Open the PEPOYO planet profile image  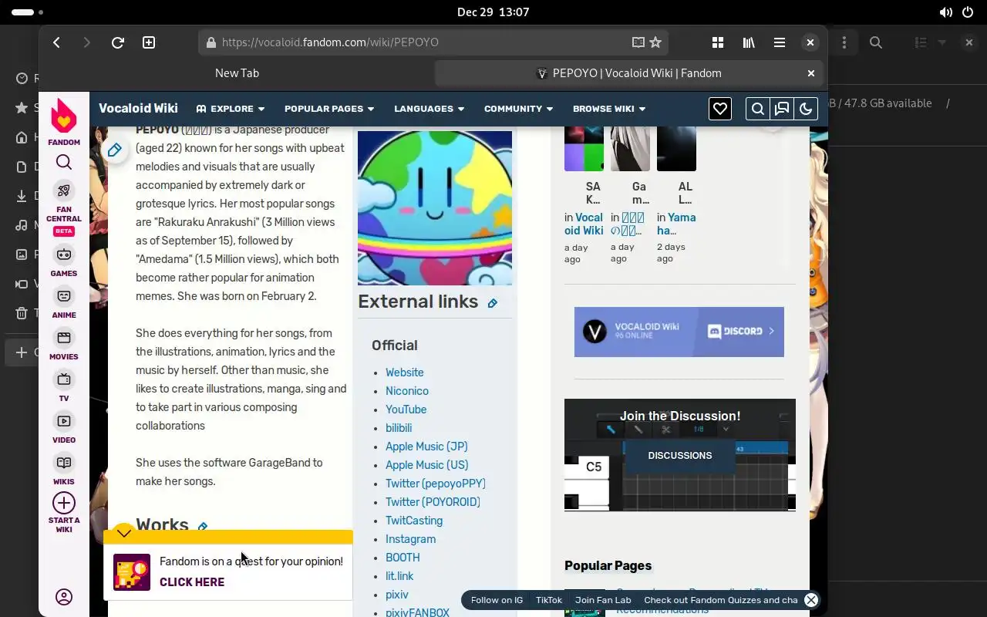tap(435, 207)
